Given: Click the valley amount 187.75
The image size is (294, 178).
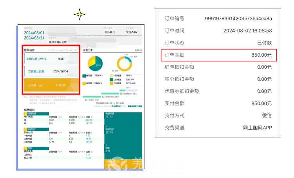Looking at the screenshot, I should [x=89, y=123].
